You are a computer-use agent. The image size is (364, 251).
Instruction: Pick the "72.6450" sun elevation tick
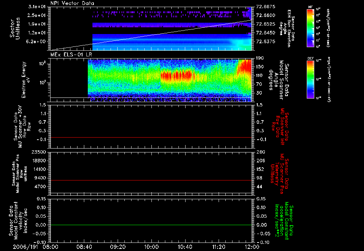tap(266, 33)
